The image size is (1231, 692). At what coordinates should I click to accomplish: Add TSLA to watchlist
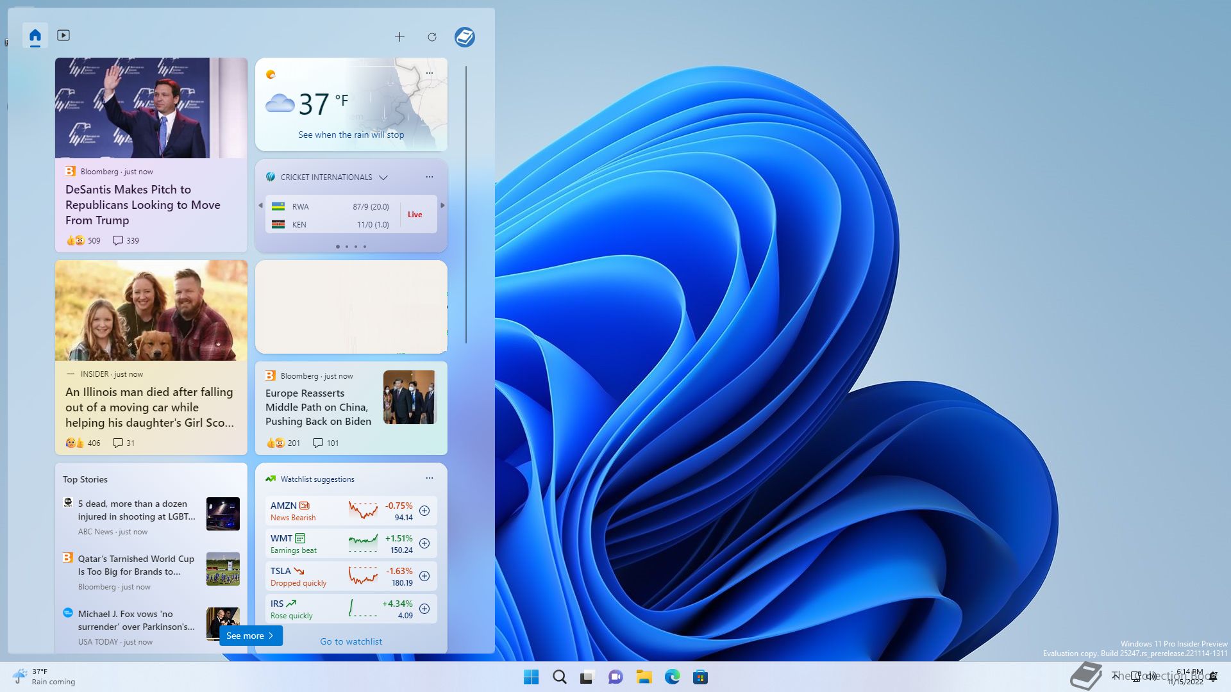pyautogui.click(x=424, y=576)
